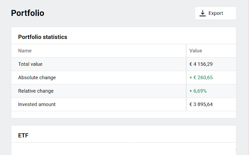The height and width of the screenshot is (155, 249).
Task: Click the Value column header
Action: pyautogui.click(x=196, y=51)
